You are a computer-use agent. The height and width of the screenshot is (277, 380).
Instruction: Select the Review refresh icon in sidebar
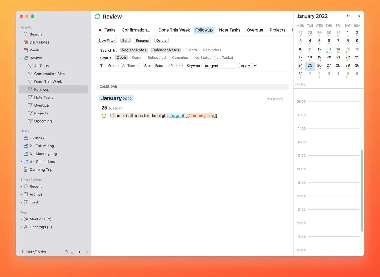tap(26, 58)
